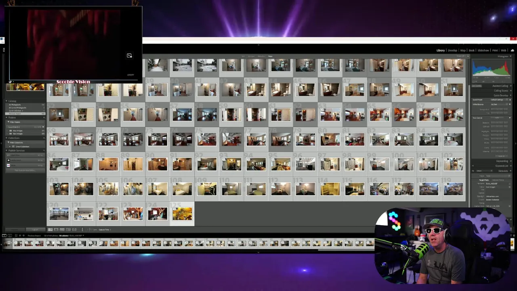
Task: Open the Book module
Action: click(x=471, y=51)
